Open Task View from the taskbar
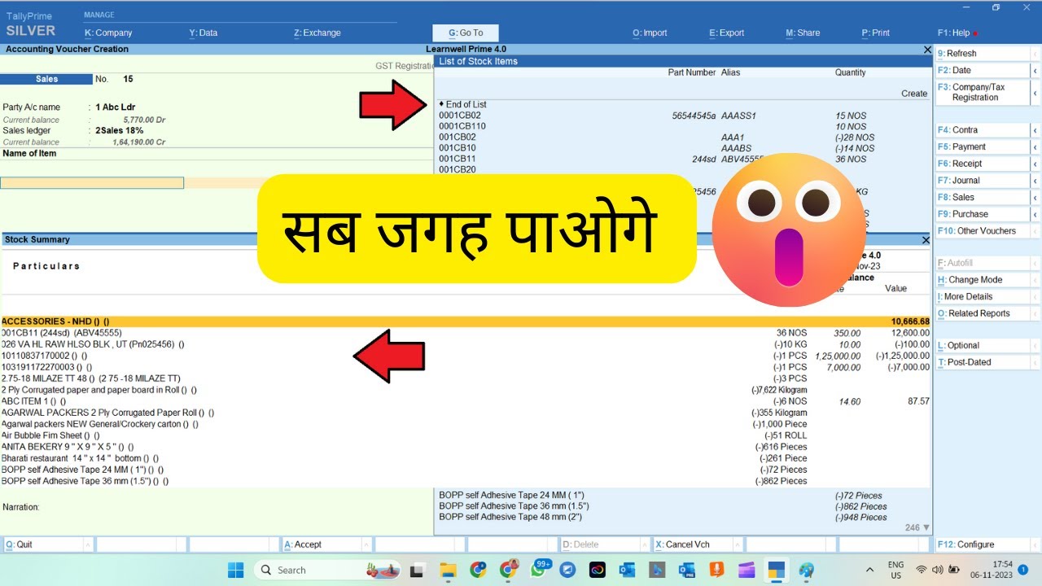1042x586 pixels. pyautogui.click(x=417, y=570)
